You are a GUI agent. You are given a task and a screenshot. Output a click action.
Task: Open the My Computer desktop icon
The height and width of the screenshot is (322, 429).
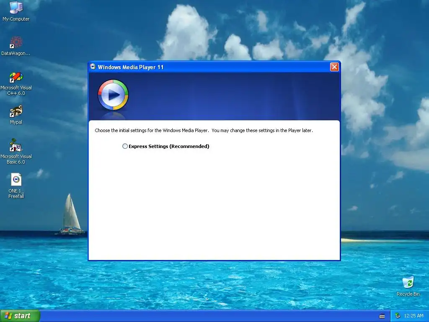point(16,11)
